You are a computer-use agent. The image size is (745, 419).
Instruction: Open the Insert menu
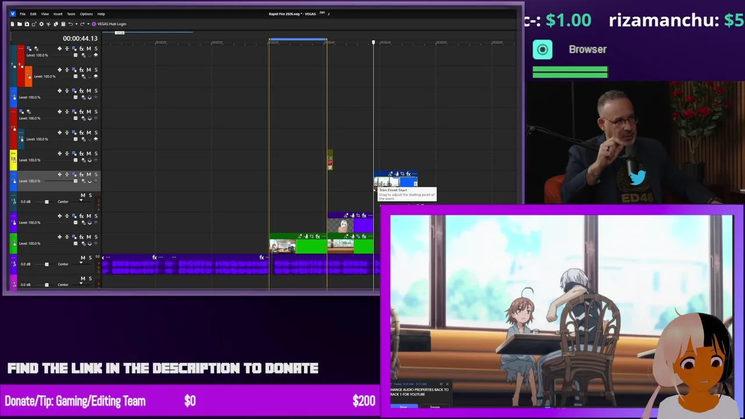pos(58,14)
